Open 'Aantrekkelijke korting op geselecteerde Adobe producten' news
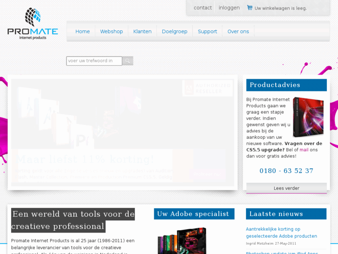 [x=282, y=233]
